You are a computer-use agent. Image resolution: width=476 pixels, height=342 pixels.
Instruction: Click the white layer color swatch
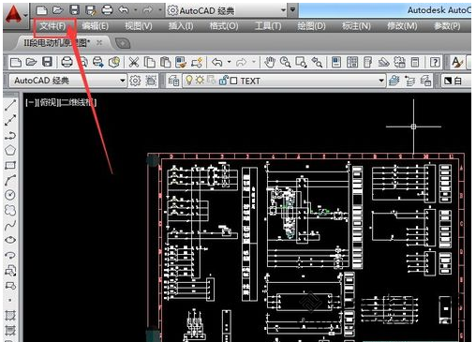coord(448,81)
